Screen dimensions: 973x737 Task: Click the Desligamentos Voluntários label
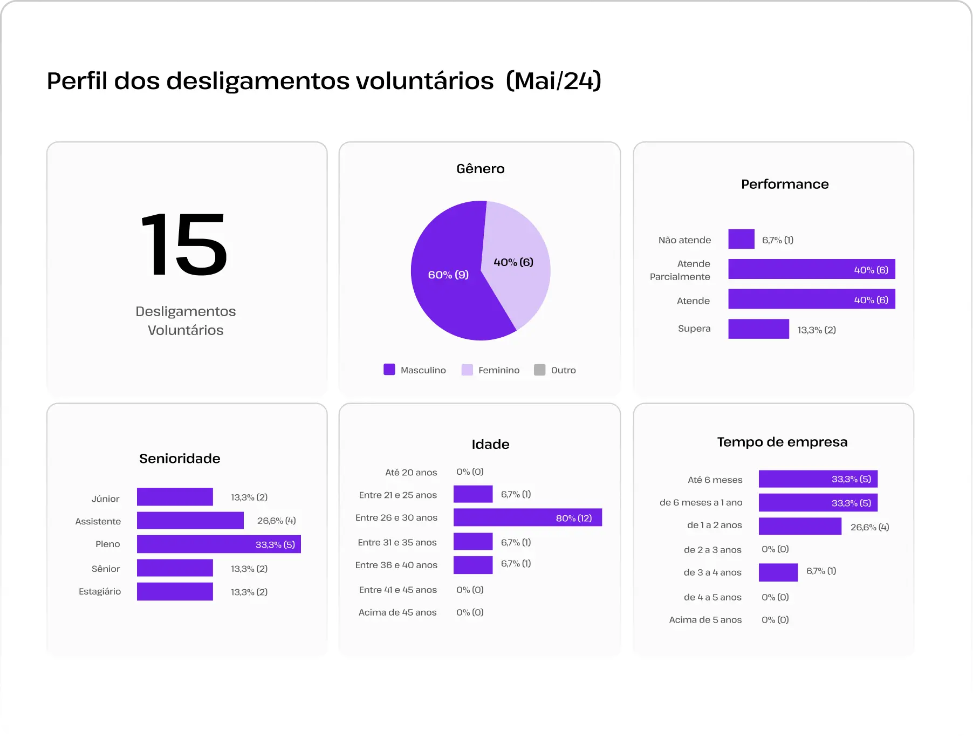(x=186, y=320)
